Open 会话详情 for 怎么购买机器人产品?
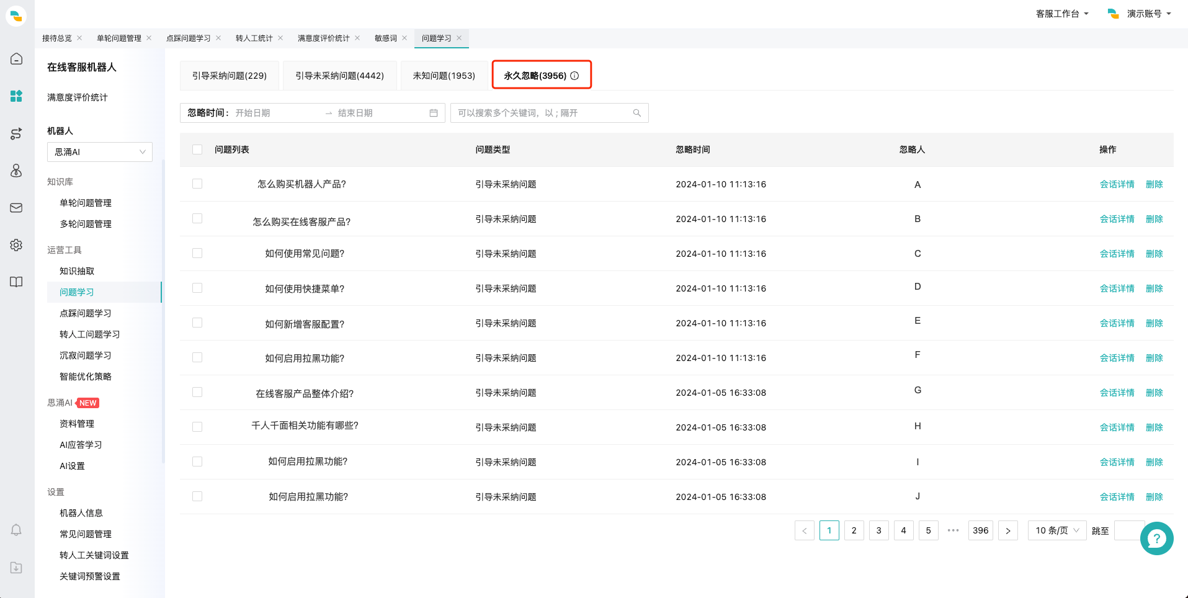1188x598 pixels. [1117, 184]
